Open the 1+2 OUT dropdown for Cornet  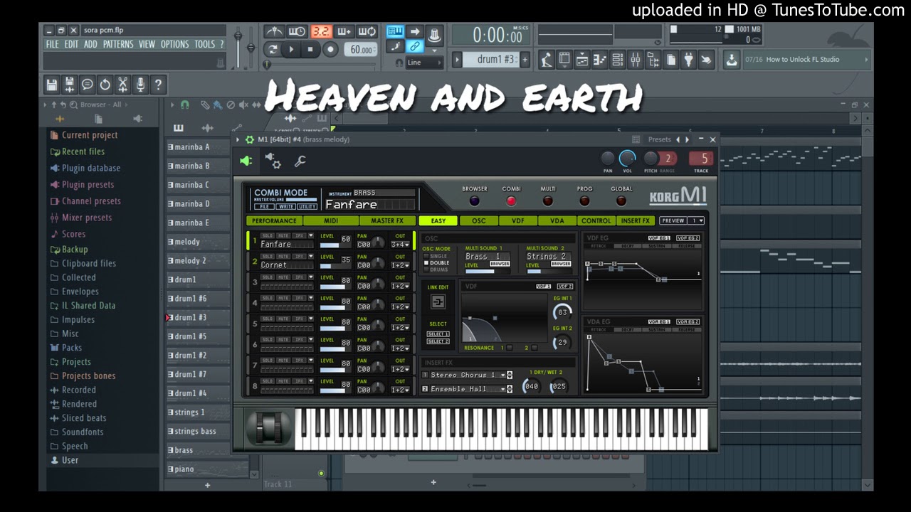400,265
